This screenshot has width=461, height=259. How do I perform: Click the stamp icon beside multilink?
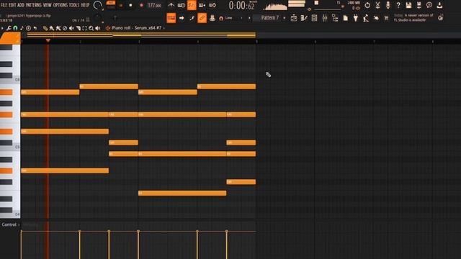pyautogui.click(x=212, y=18)
